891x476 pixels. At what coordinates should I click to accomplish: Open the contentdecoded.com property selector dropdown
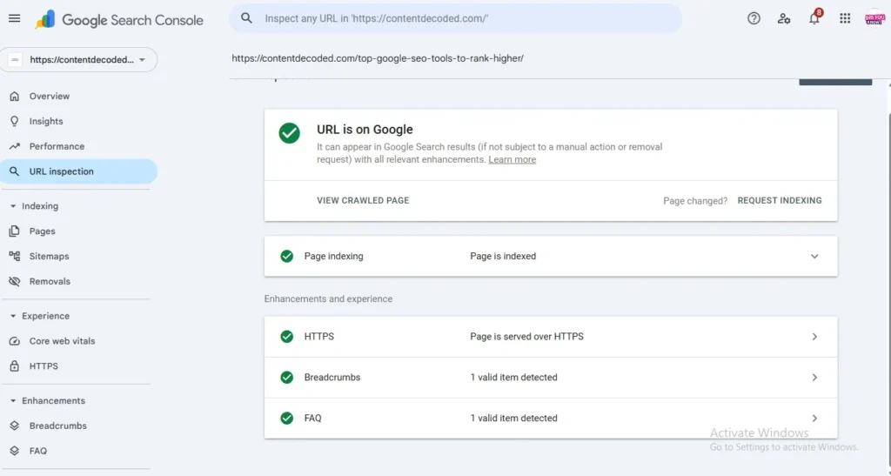pos(79,60)
